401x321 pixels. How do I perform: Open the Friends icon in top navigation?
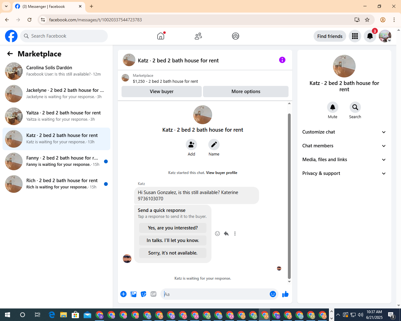coord(198,36)
